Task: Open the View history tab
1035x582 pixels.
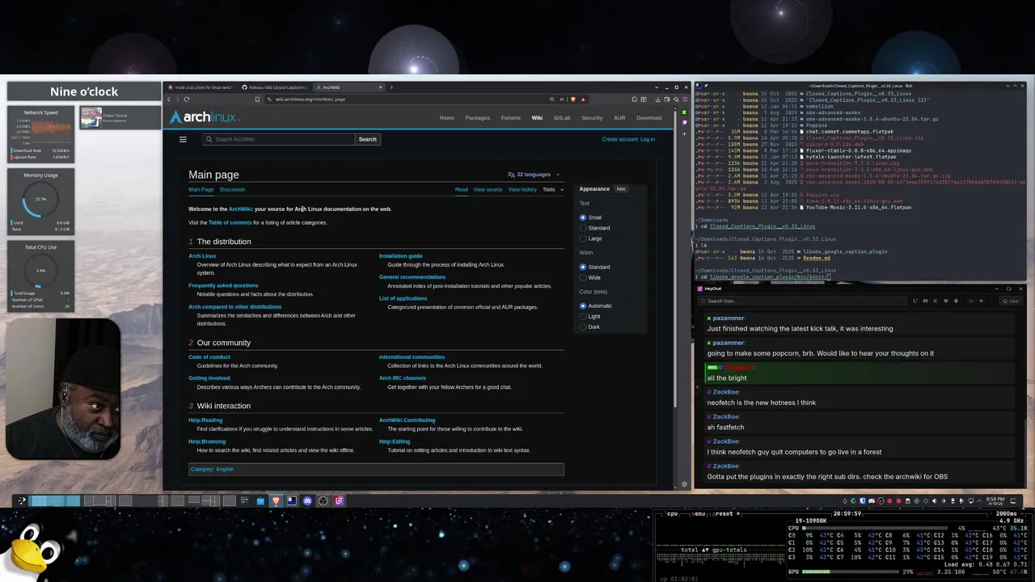Action: 522,189
